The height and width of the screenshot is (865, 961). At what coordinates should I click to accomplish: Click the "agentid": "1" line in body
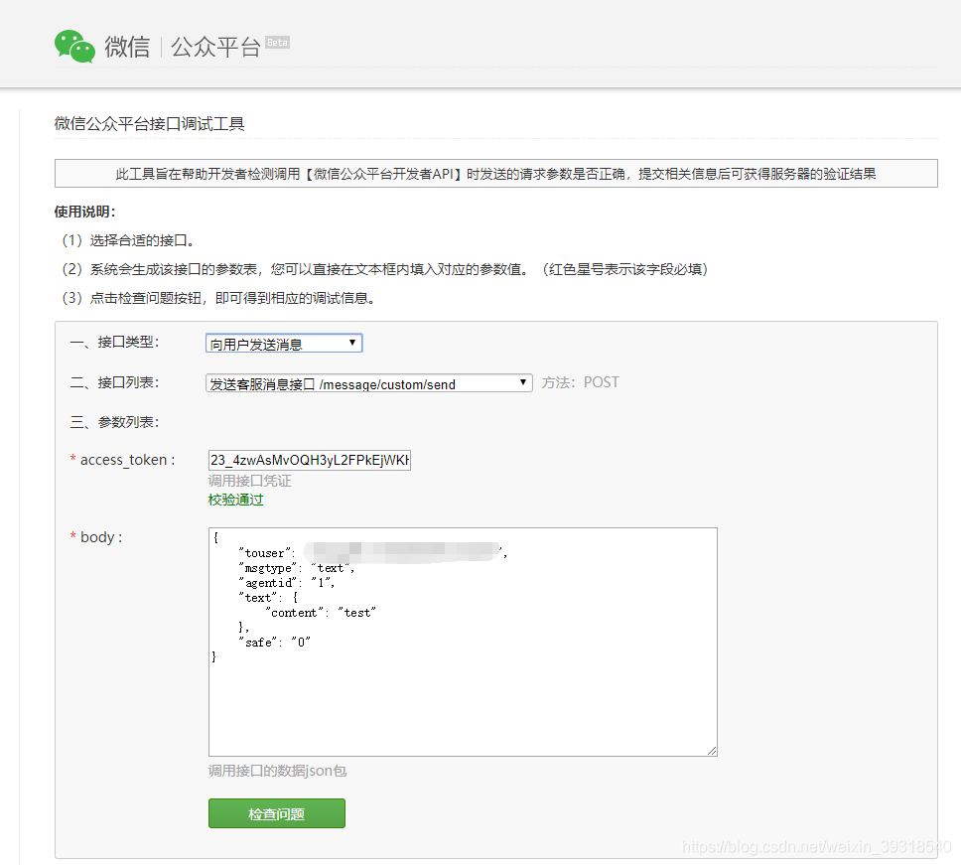(287, 582)
